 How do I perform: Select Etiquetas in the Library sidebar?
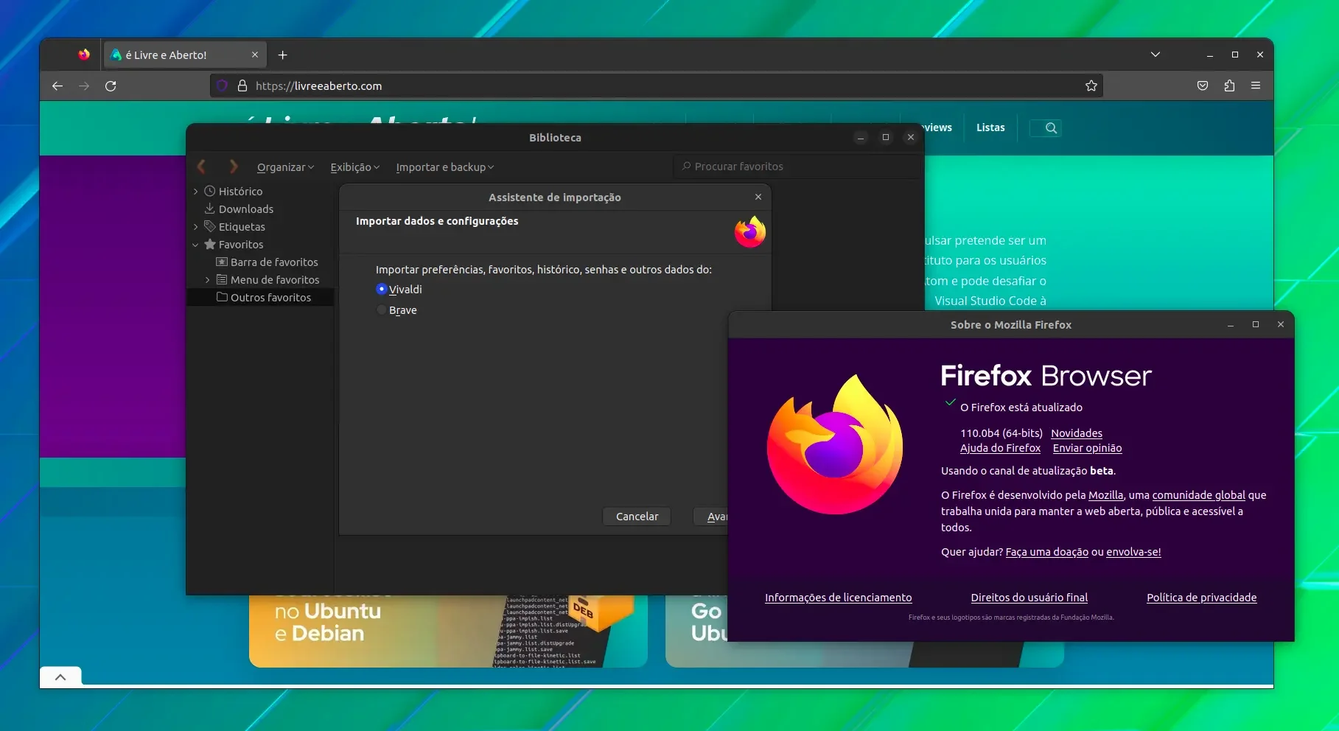pos(234,227)
